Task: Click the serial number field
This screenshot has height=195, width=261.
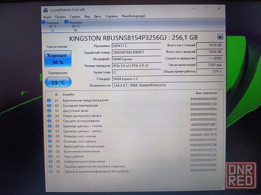Action: point(136,52)
